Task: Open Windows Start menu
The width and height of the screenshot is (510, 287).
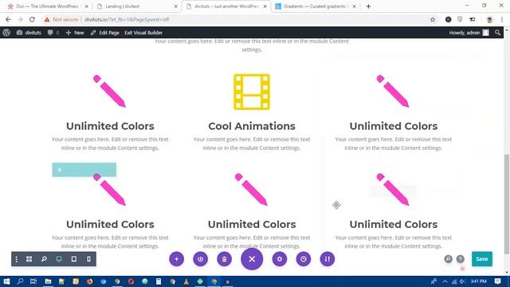Action: pyautogui.click(x=6, y=281)
